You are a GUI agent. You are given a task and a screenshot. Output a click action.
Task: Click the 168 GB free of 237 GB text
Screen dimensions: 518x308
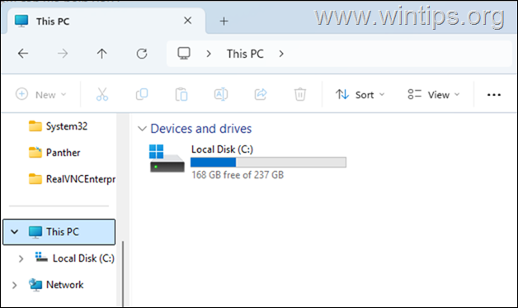tap(238, 175)
